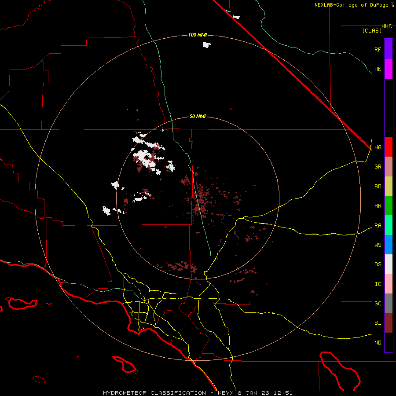The height and width of the screenshot is (396, 396).
Task: Select the white DS dry snow swatch
Action: coord(389,264)
